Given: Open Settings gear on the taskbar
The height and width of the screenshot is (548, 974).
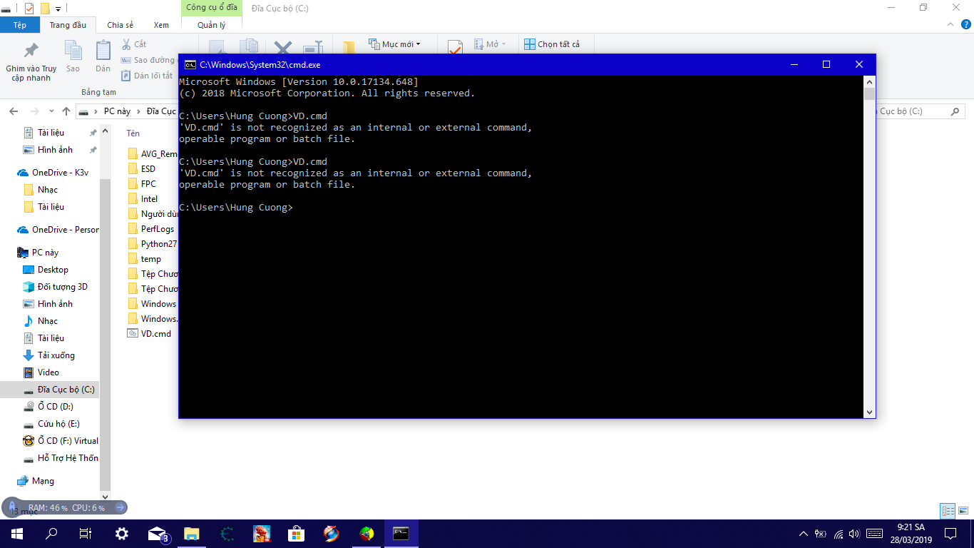Looking at the screenshot, I should pyautogui.click(x=122, y=534).
